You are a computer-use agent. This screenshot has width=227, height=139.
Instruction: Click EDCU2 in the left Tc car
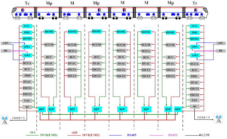(x=27, y=94)
